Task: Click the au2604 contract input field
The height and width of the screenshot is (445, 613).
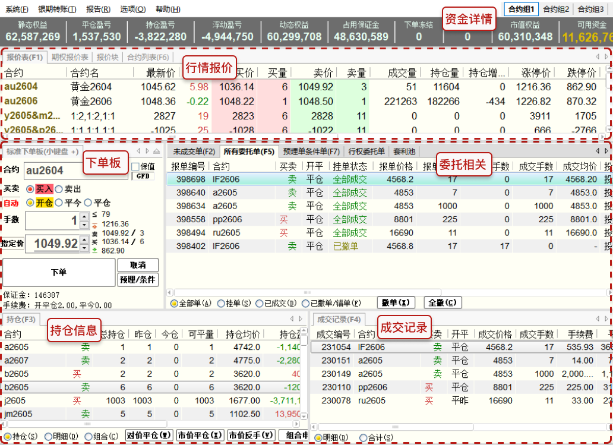Action: pyautogui.click(x=75, y=171)
